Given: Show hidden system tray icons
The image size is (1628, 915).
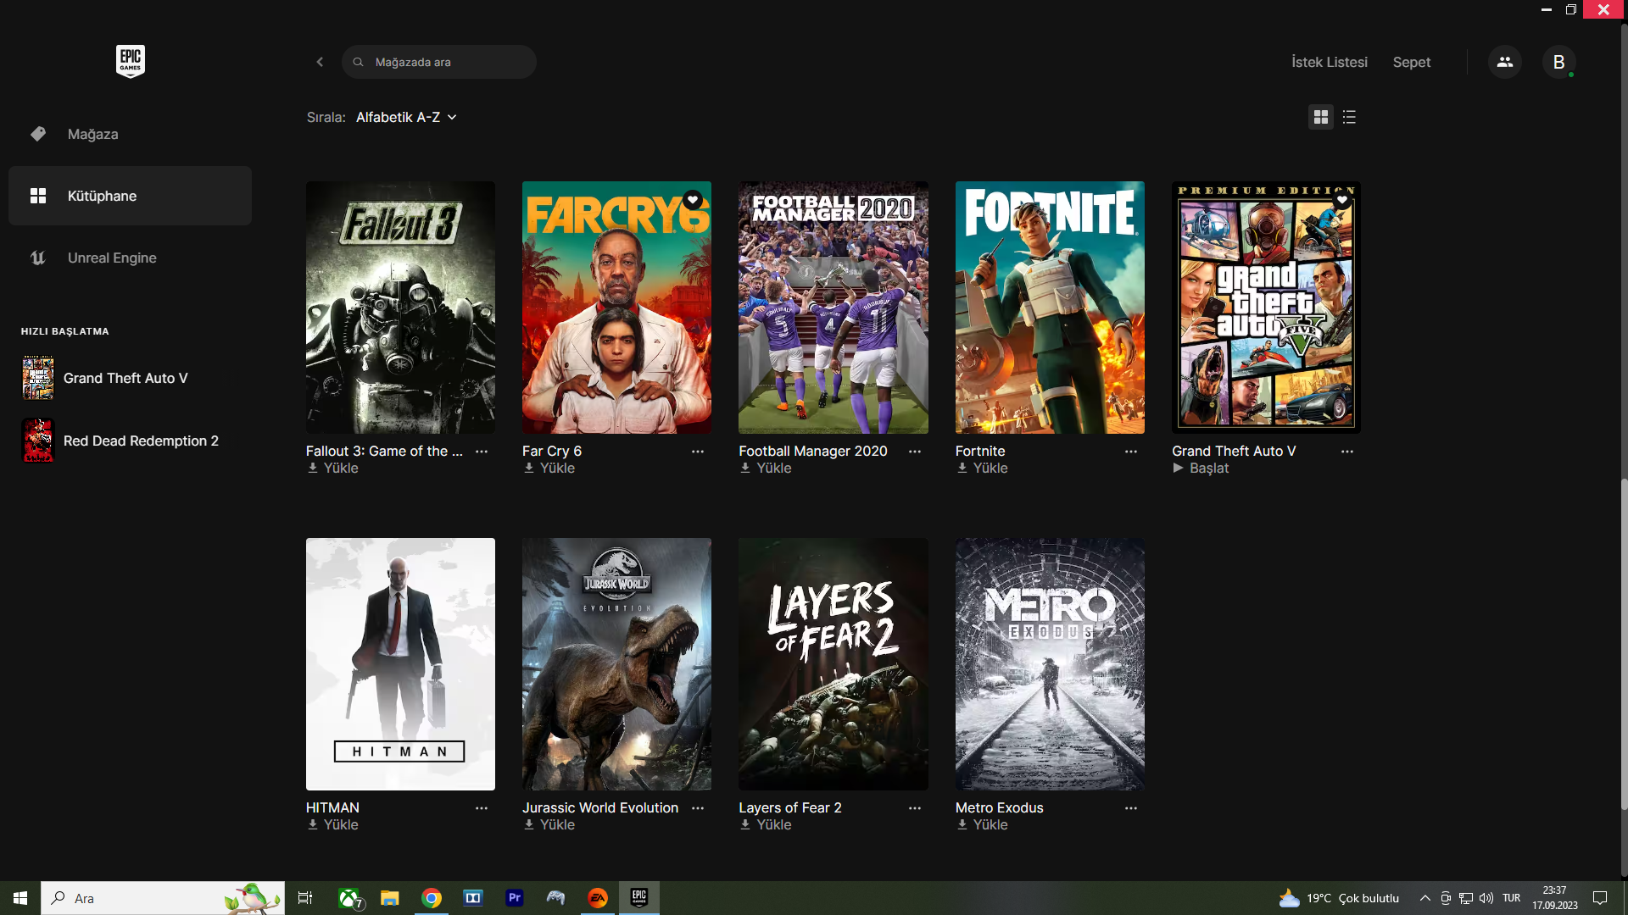Looking at the screenshot, I should (1424, 898).
